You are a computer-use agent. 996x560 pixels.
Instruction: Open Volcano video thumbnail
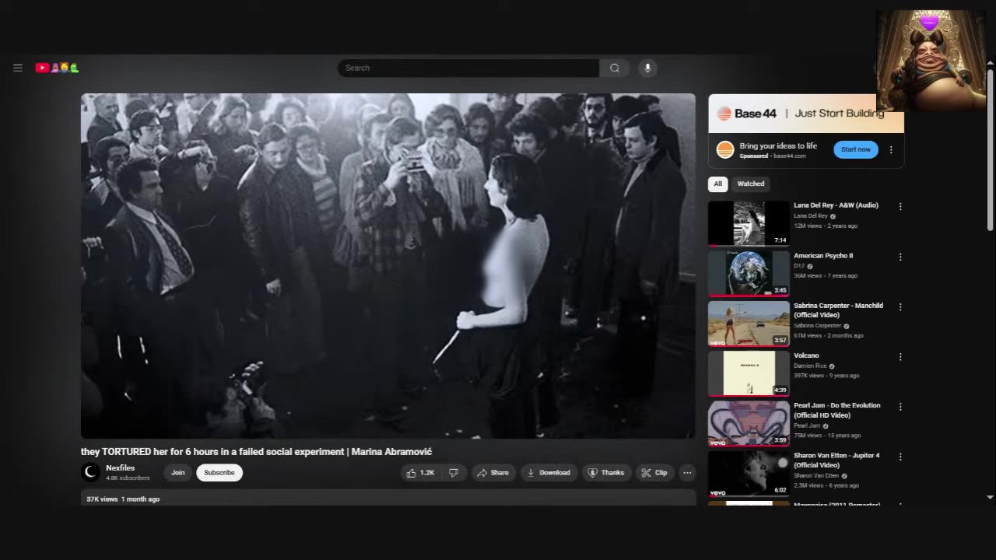[x=749, y=373]
